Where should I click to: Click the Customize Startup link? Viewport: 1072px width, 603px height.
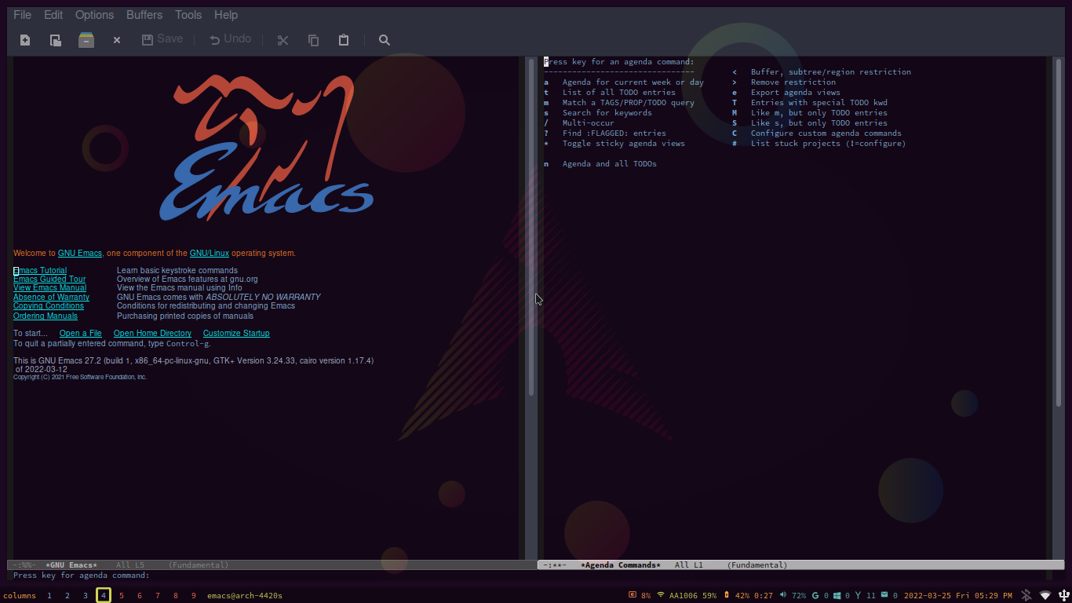click(236, 334)
